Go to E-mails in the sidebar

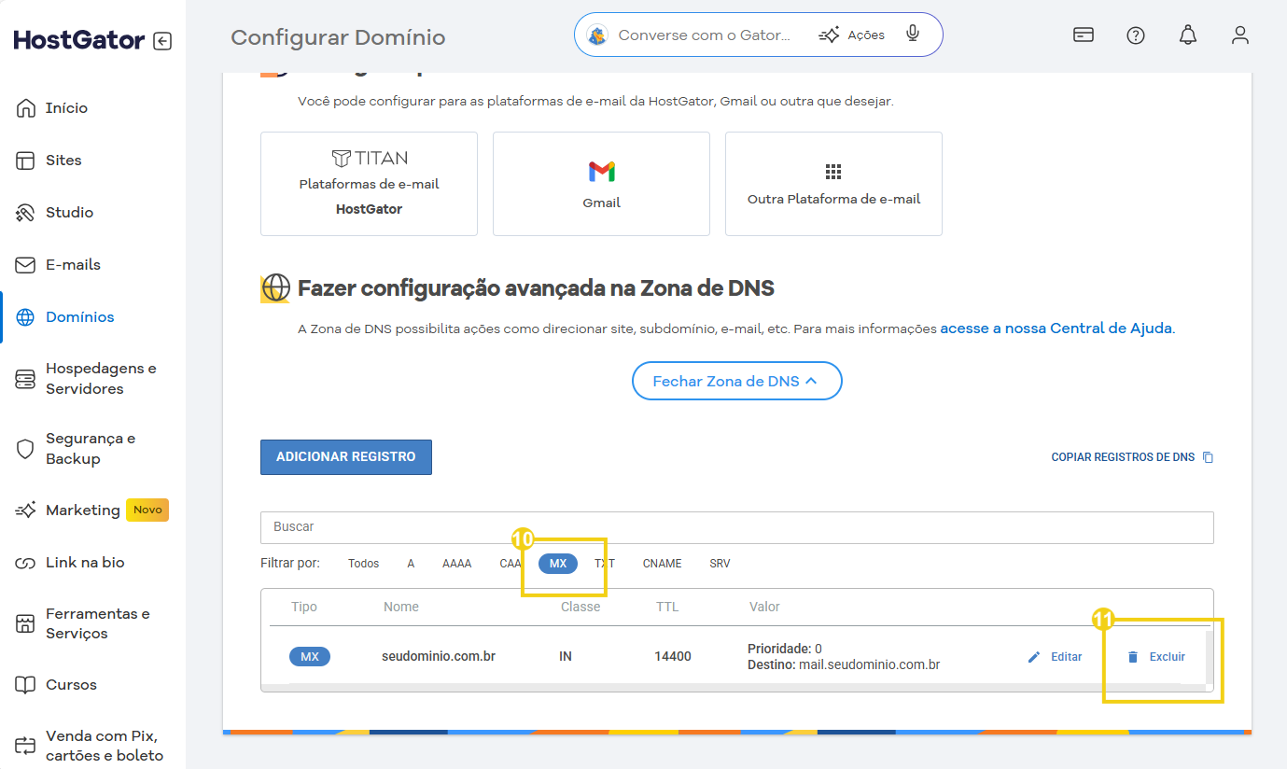pyautogui.click(x=73, y=265)
